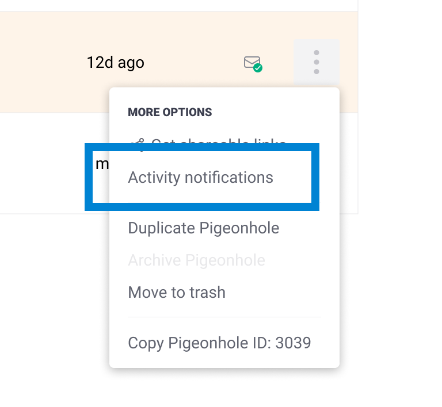442x407 pixels.
Task: Click the "3039" ID number text
Action: tap(293, 343)
